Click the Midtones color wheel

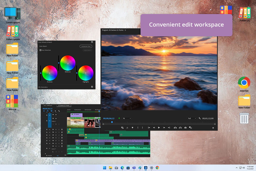[x=68, y=63]
